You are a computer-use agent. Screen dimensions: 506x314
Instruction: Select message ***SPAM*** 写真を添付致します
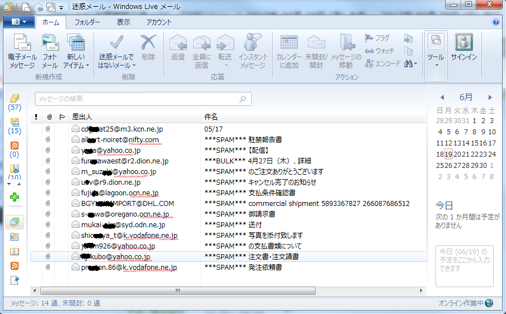click(228, 236)
